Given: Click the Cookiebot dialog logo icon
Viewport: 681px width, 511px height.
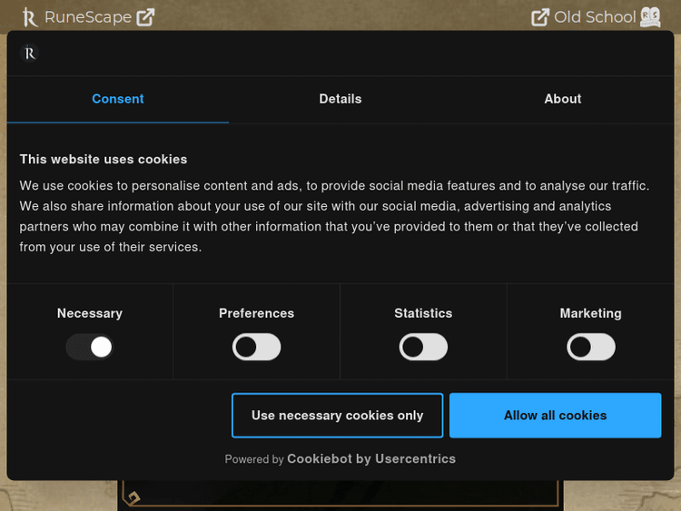Looking at the screenshot, I should point(30,54).
